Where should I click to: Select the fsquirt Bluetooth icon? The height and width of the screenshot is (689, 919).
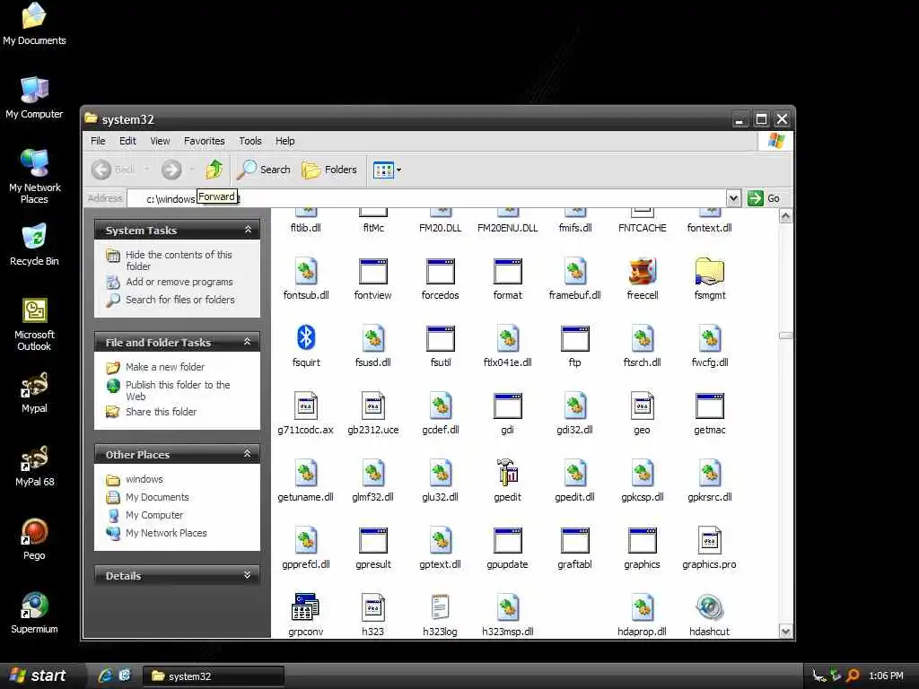tap(306, 338)
